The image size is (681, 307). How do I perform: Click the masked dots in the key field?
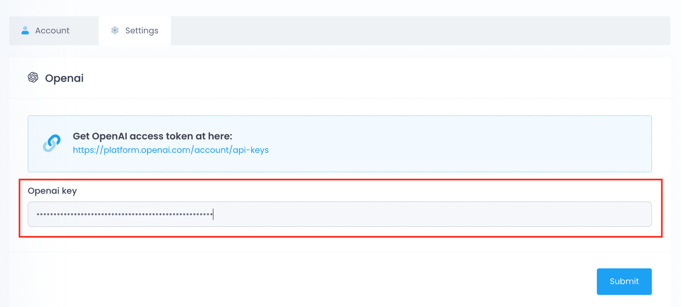(124, 214)
